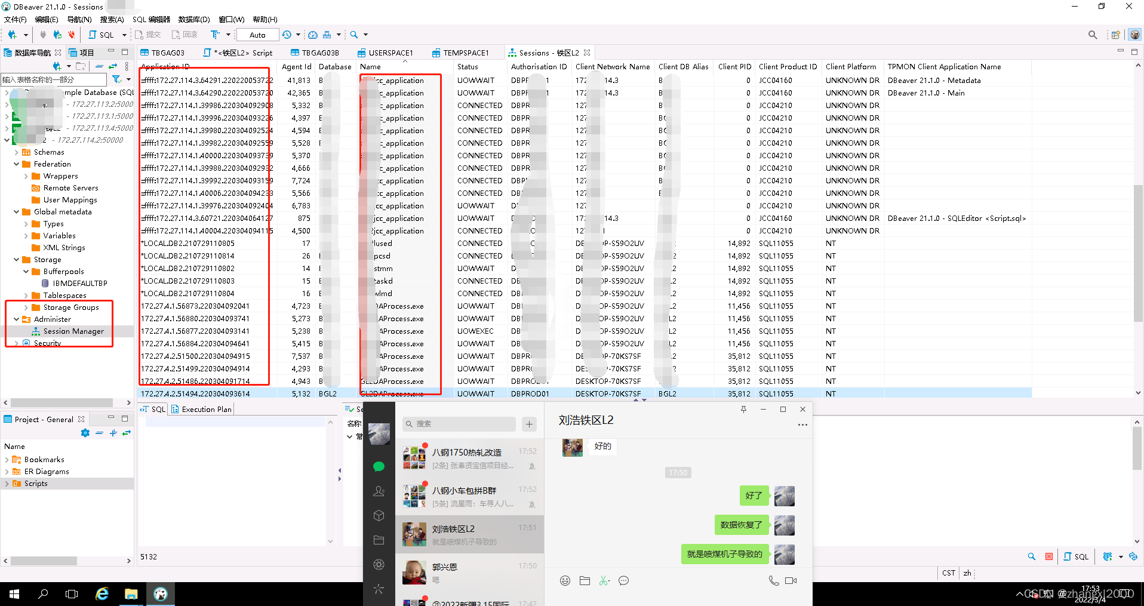Open the dashboard gauge icon in toolbar
This screenshot has width=1144, height=606.
[x=313, y=35]
